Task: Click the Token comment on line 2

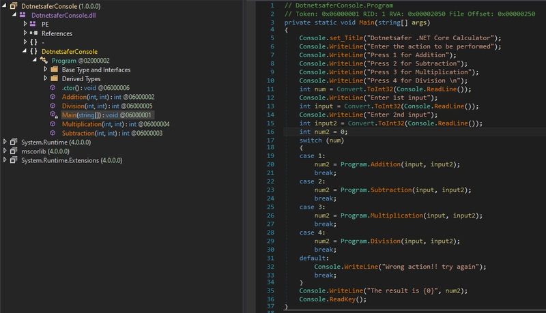Action: (x=410, y=14)
